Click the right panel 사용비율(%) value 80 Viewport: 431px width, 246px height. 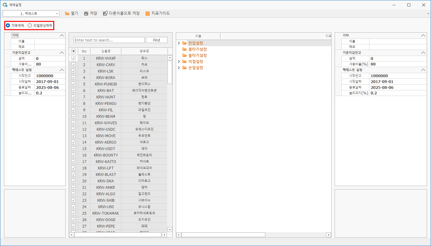[x=398, y=64]
